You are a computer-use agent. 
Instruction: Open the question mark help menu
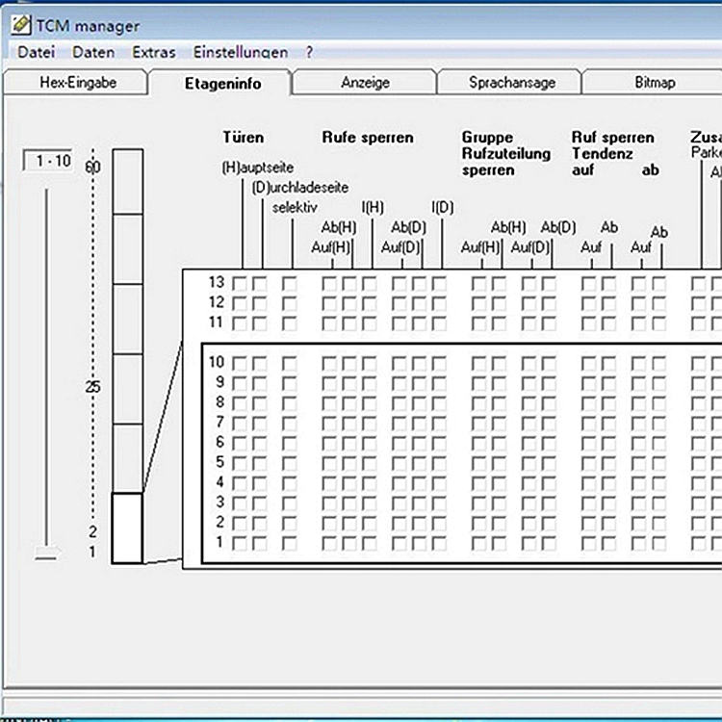309,52
